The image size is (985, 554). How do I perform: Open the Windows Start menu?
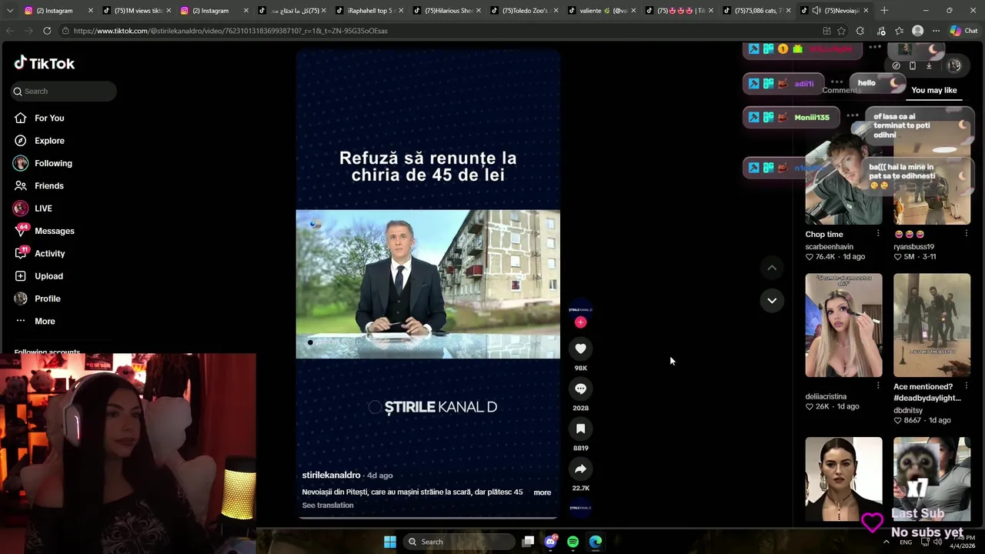[390, 542]
